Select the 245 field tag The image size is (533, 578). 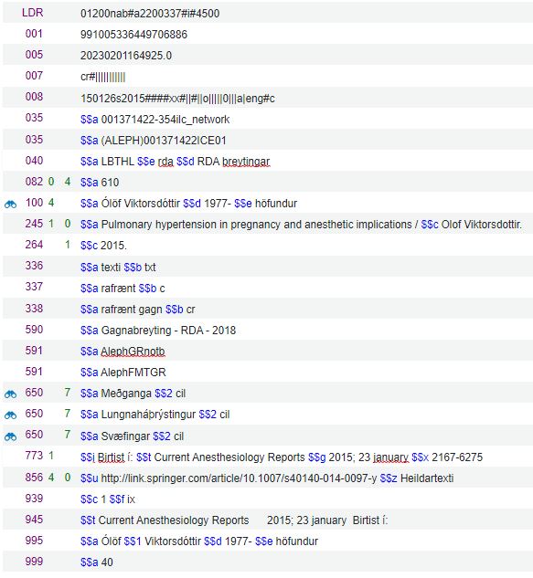(34, 224)
